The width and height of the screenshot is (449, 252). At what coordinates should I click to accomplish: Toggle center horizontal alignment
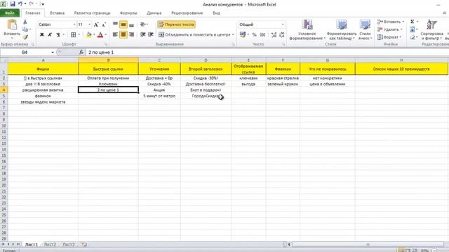tap(123, 34)
